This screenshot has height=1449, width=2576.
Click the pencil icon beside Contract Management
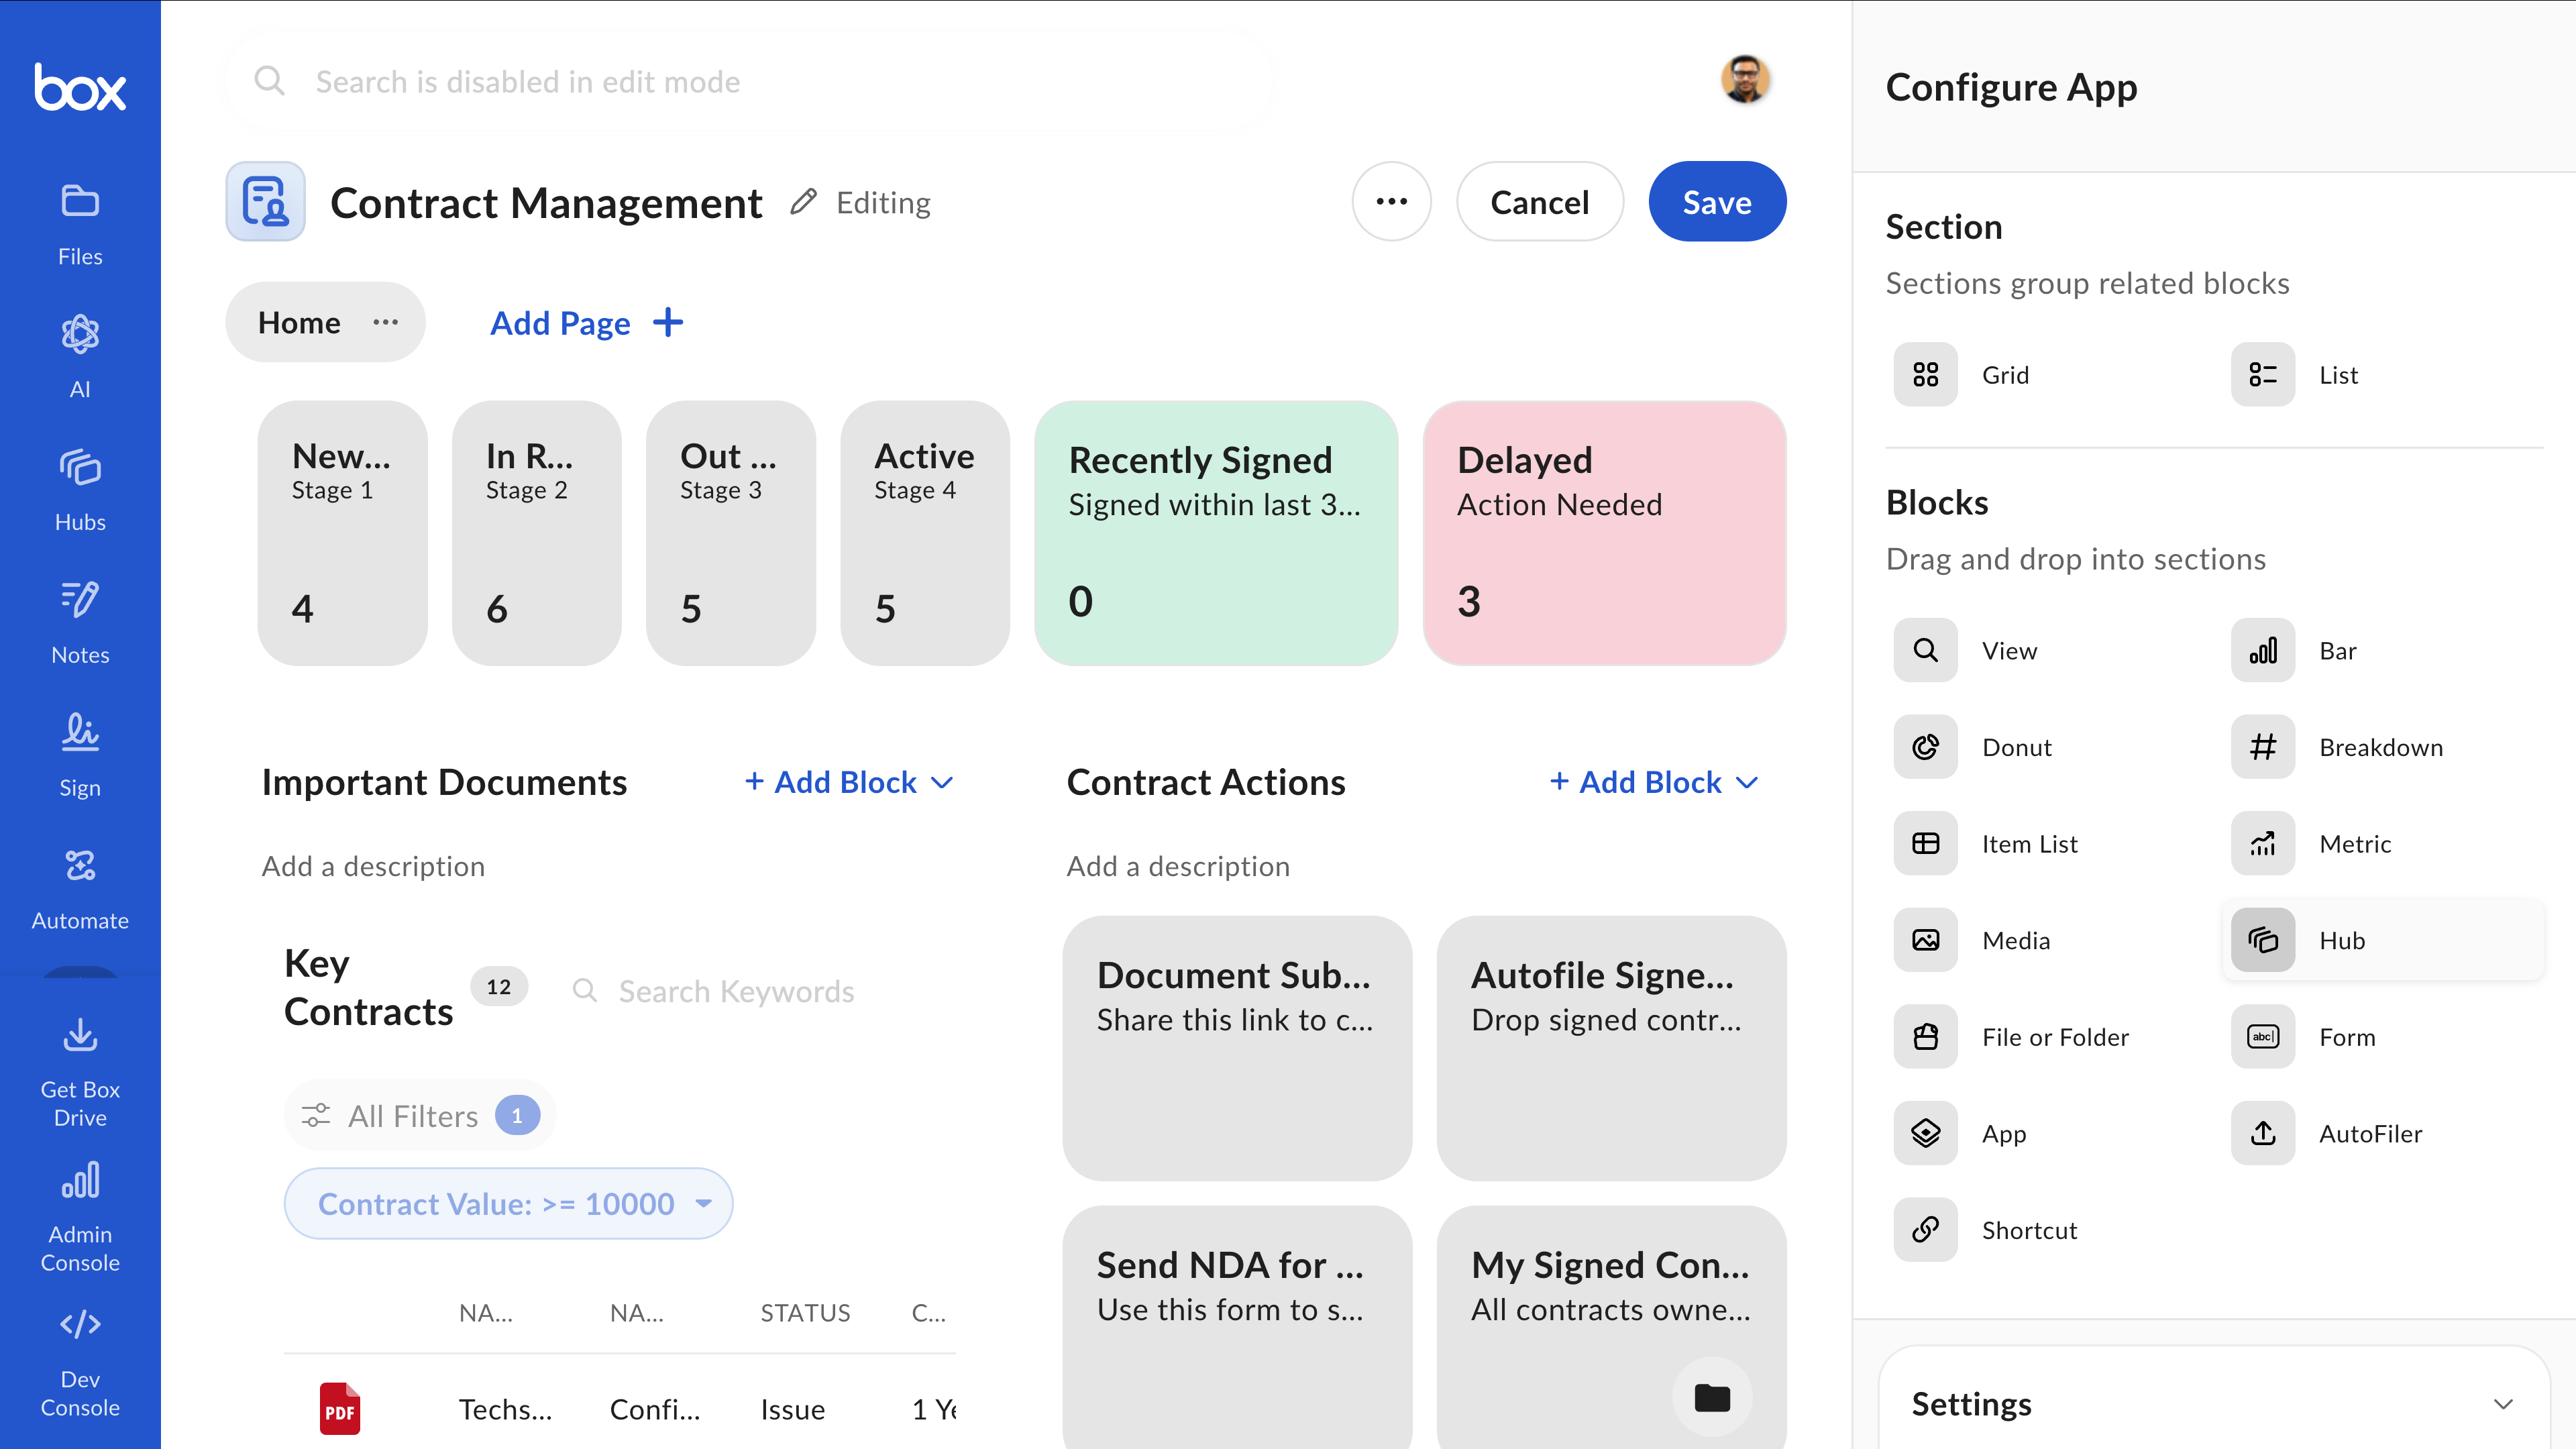tap(803, 202)
